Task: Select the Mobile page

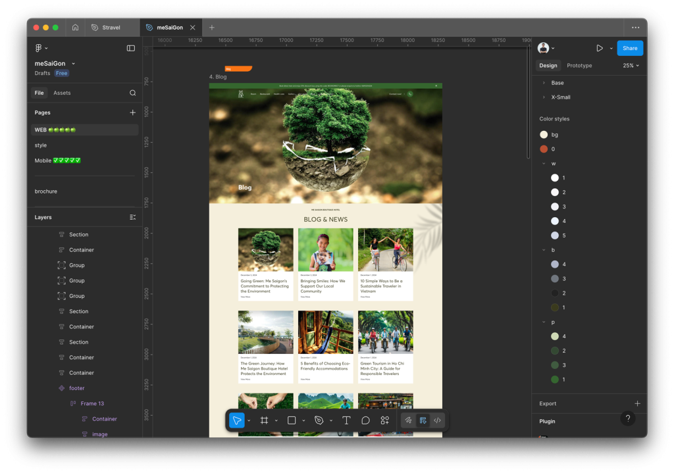Action: click(x=57, y=161)
